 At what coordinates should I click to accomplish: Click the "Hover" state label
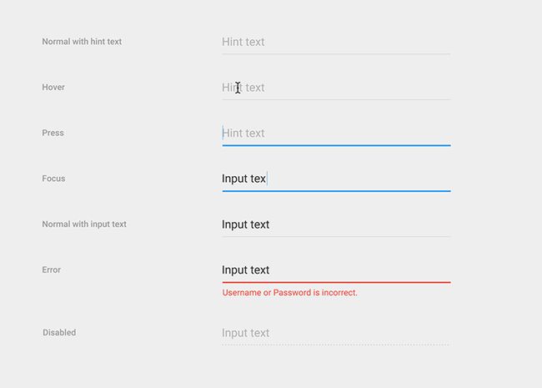tap(53, 87)
